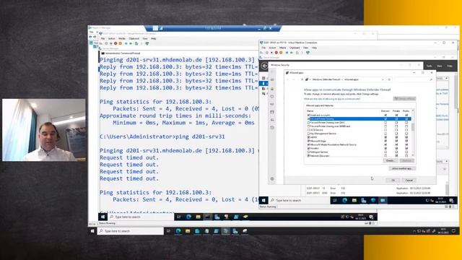The image size is (462, 260).
Task: Open Windows Security settings gear icon
Action: pyautogui.click(x=272, y=178)
